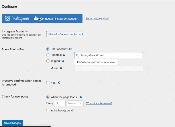
Task: Select the User Account radio option
Action: [48, 49]
